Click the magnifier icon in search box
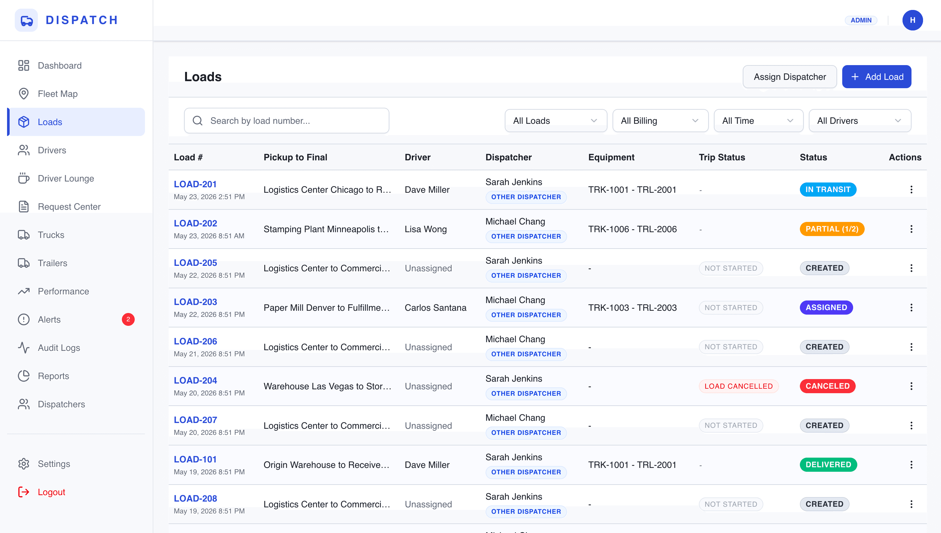 198,121
